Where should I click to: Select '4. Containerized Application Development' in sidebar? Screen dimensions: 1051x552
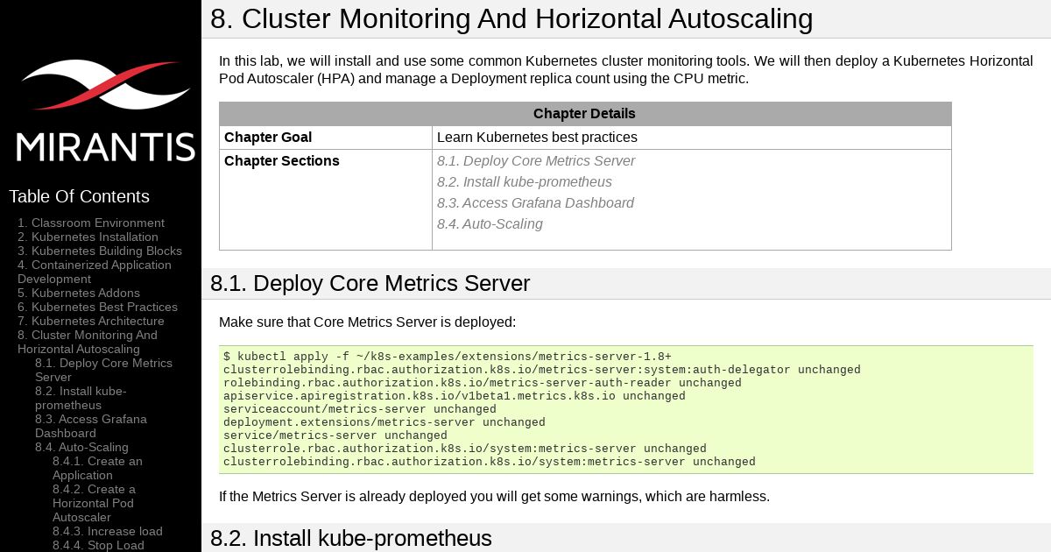point(95,272)
